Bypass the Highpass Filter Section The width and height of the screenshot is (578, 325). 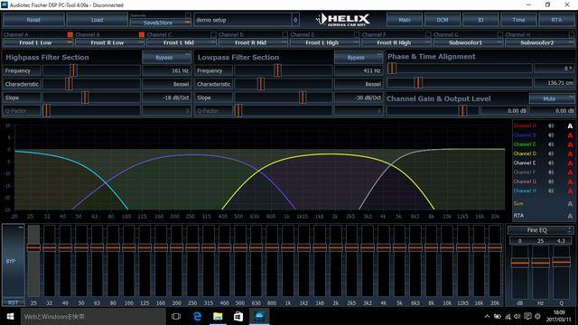[166, 58]
